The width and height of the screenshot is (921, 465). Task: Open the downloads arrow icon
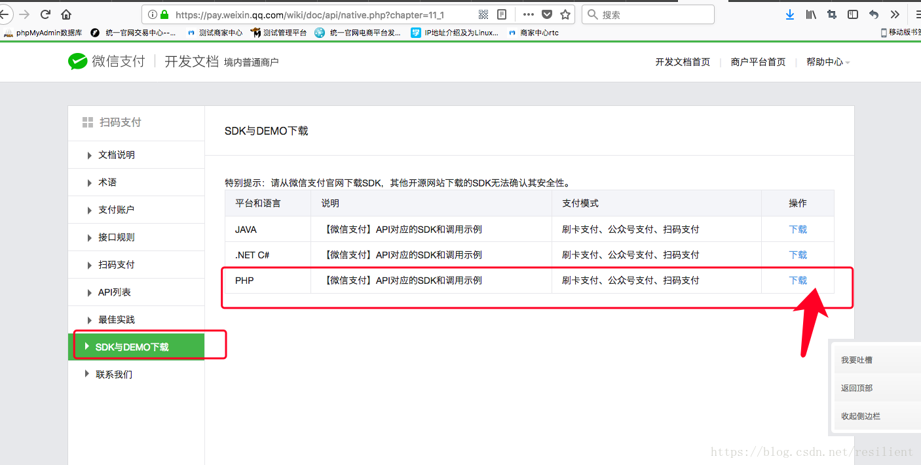790,14
